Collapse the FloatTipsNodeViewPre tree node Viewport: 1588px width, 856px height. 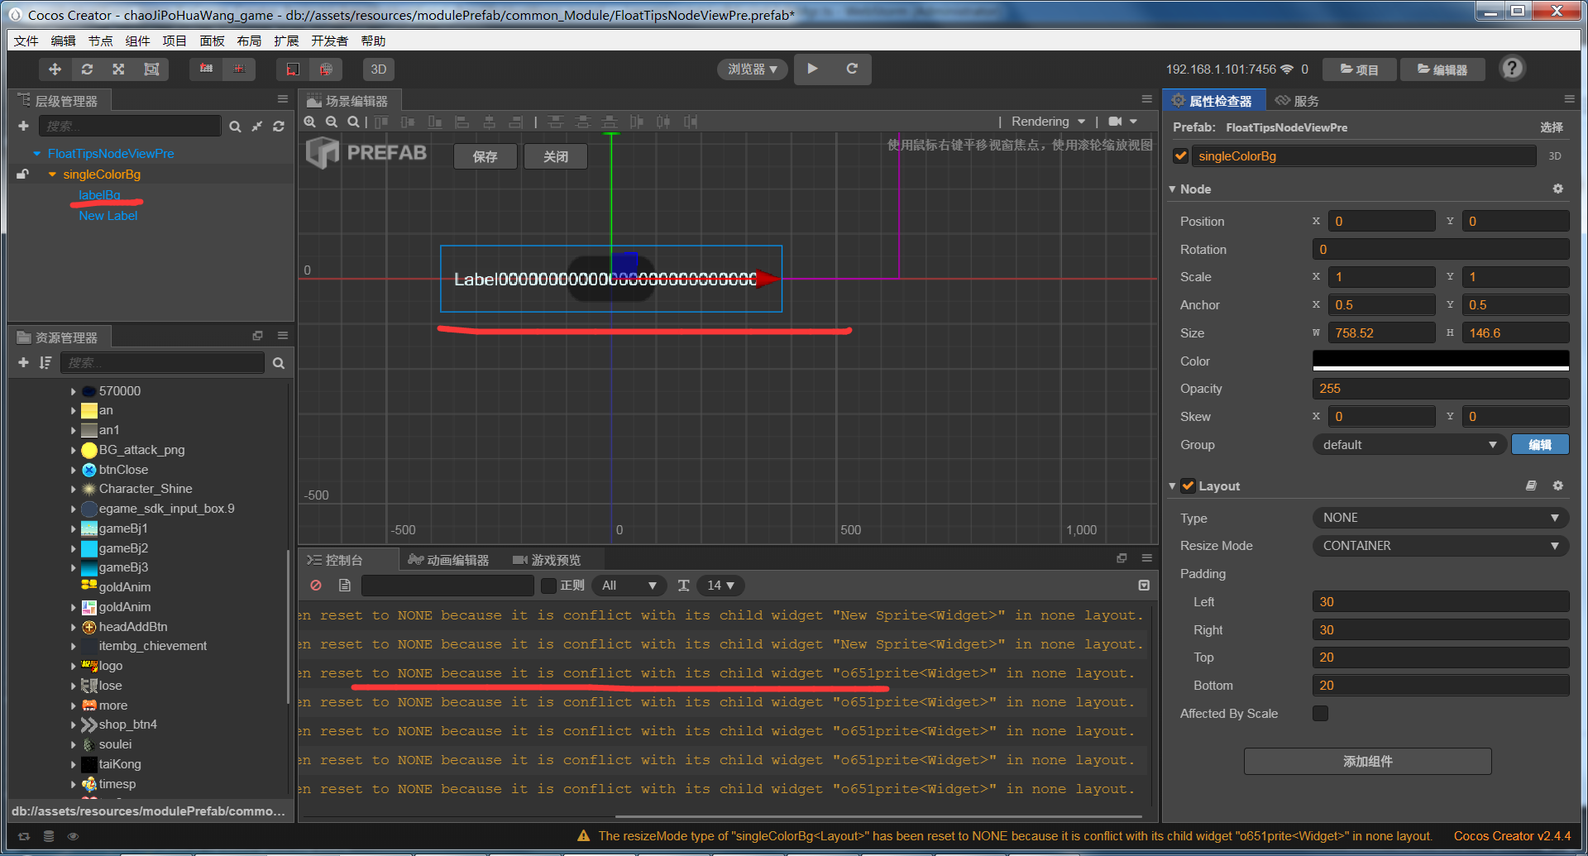point(37,154)
